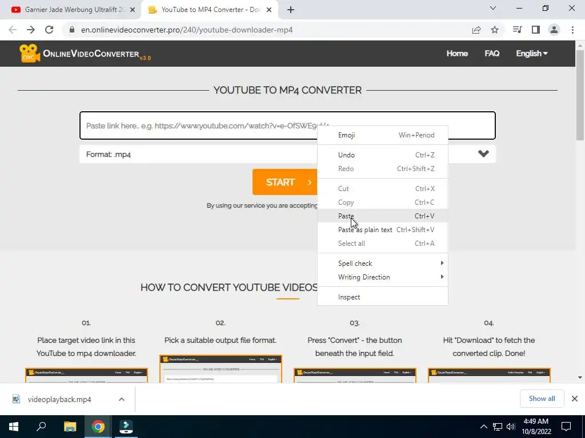Close the Garnier Jade Werbung YouTube tab
This screenshot has width=585, height=438.
click(x=133, y=10)
